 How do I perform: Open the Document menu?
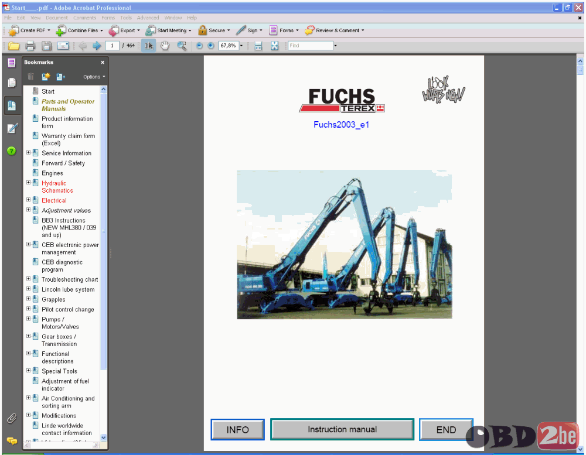pos(57,18)
